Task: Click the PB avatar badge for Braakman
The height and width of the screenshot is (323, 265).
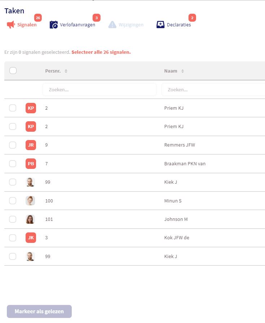Action: pyautogui.click(x=31, y=164)
